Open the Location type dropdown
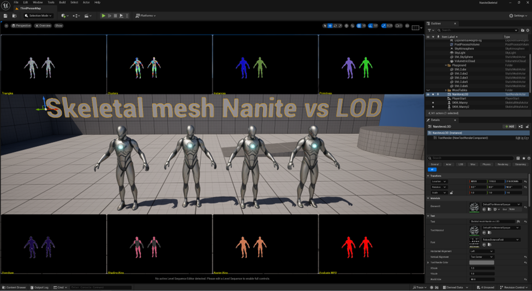 (439, 181)
